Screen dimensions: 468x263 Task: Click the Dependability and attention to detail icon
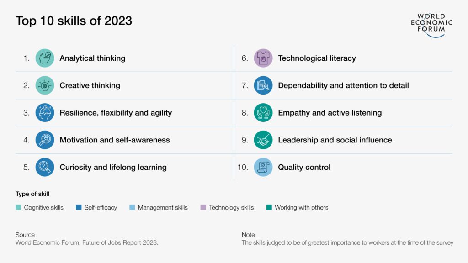point(263,85)
